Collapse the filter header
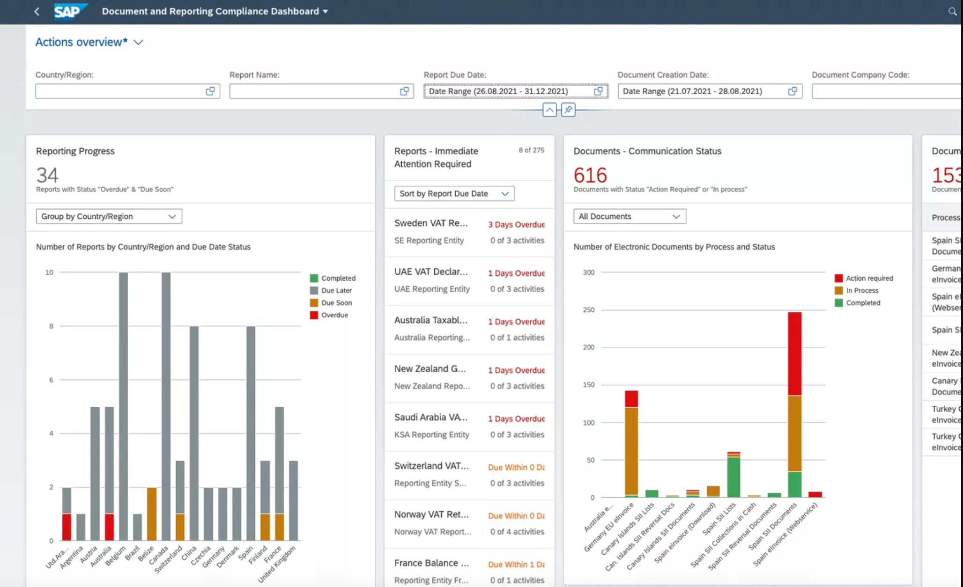963x587 pixels. [549, 110]
